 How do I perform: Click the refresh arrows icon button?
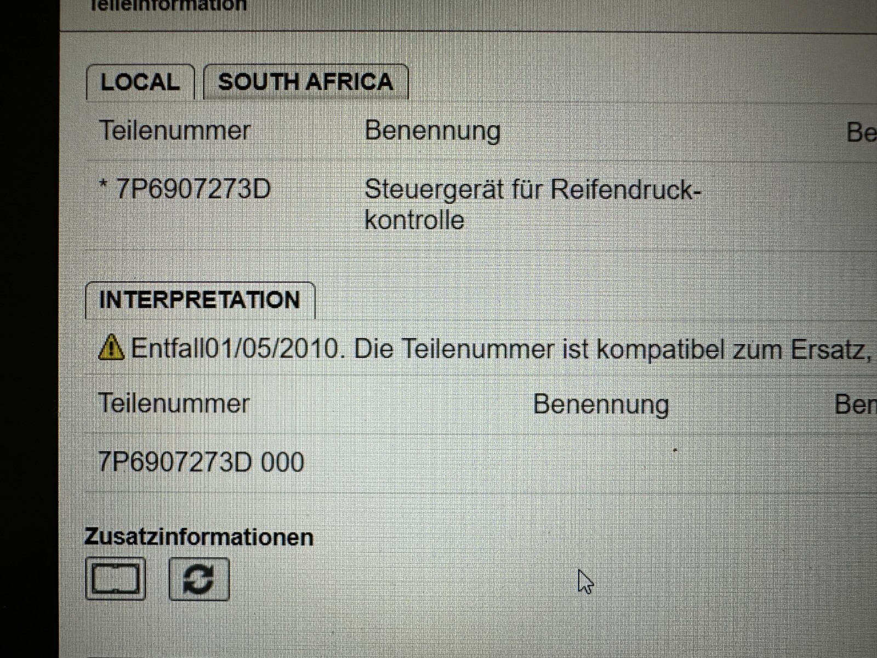click(198, 579)
